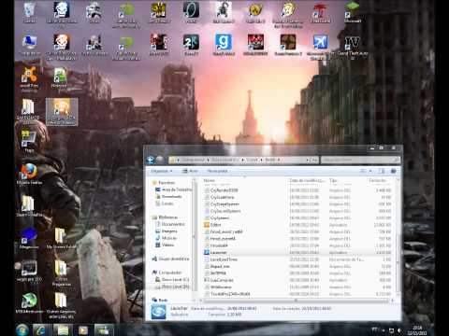Go back using Explorer's back arrow
The width and height of the screenshot is (449, 336).
(151, 160)
